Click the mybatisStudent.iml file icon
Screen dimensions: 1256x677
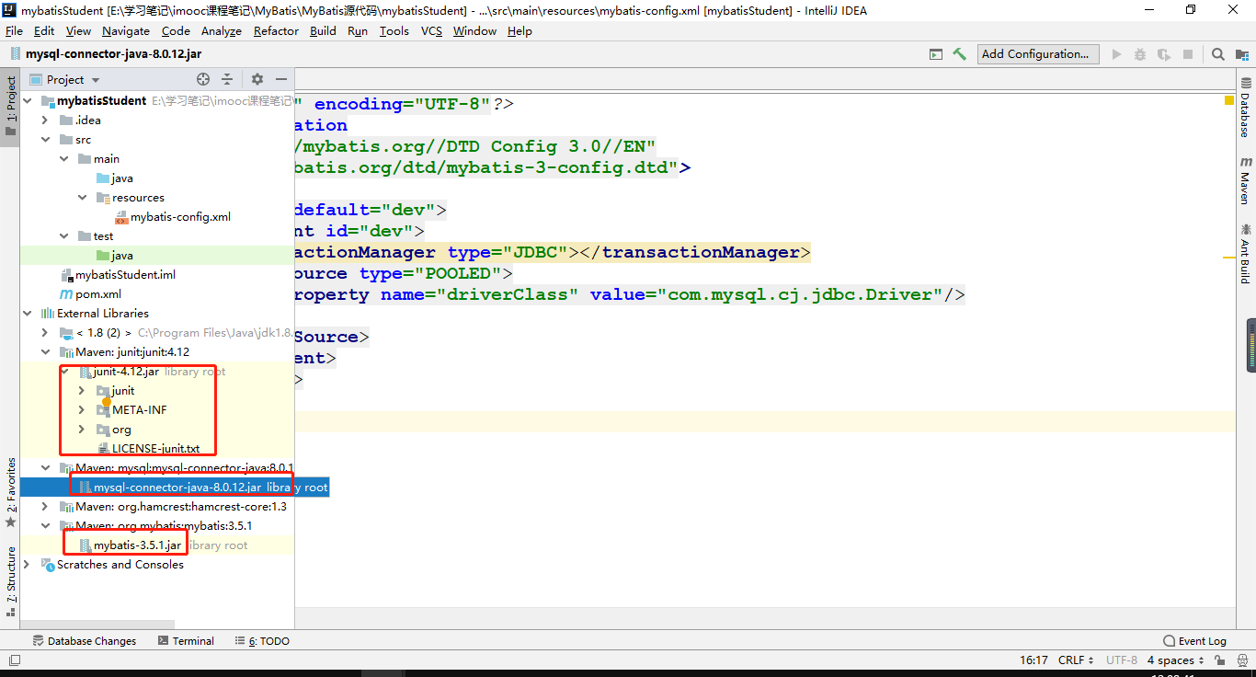coord(66,275)
